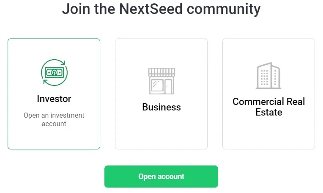Click the awning of the store icon
The image size is (323, 193).
tap(161, 72)
